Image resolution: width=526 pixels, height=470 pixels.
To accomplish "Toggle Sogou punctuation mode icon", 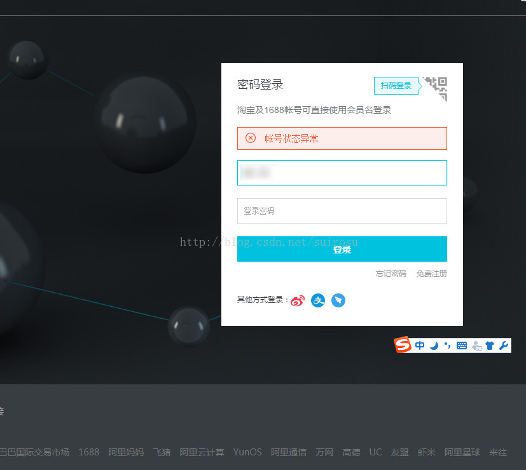I will [448, 346].
